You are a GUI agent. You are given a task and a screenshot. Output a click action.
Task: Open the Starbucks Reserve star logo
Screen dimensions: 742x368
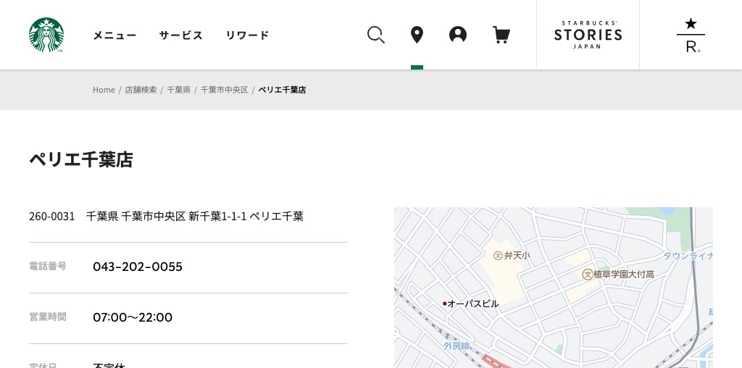(691, 35)
